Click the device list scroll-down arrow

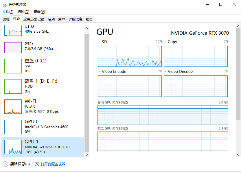pyautogui.click(x=87, y=155)
